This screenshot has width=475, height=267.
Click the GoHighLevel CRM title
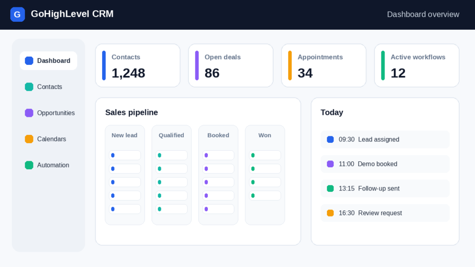click(x=72, y=14)
